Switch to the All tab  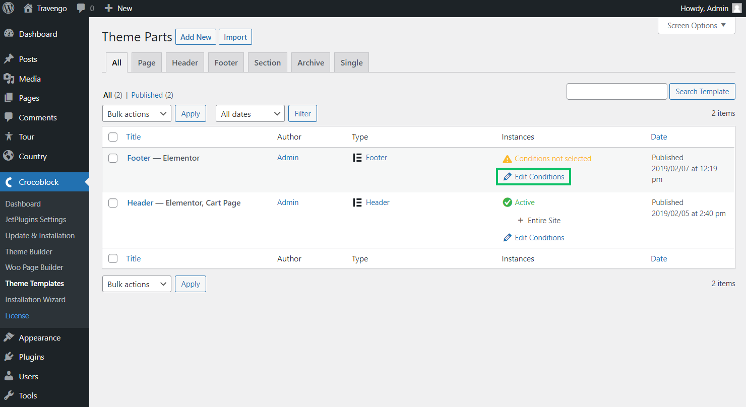coord(117,62)
